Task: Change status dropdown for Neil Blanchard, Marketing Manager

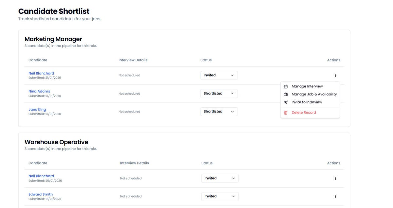Action: click(219, 75)
